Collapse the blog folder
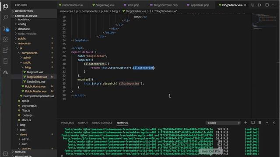Screen dimensions: 280x157 click(28, 67)
